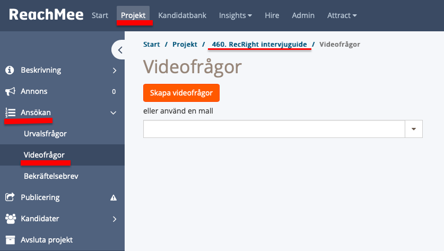
Task: Collapse the Ansökan section chevron
Action: pos(114,112)
